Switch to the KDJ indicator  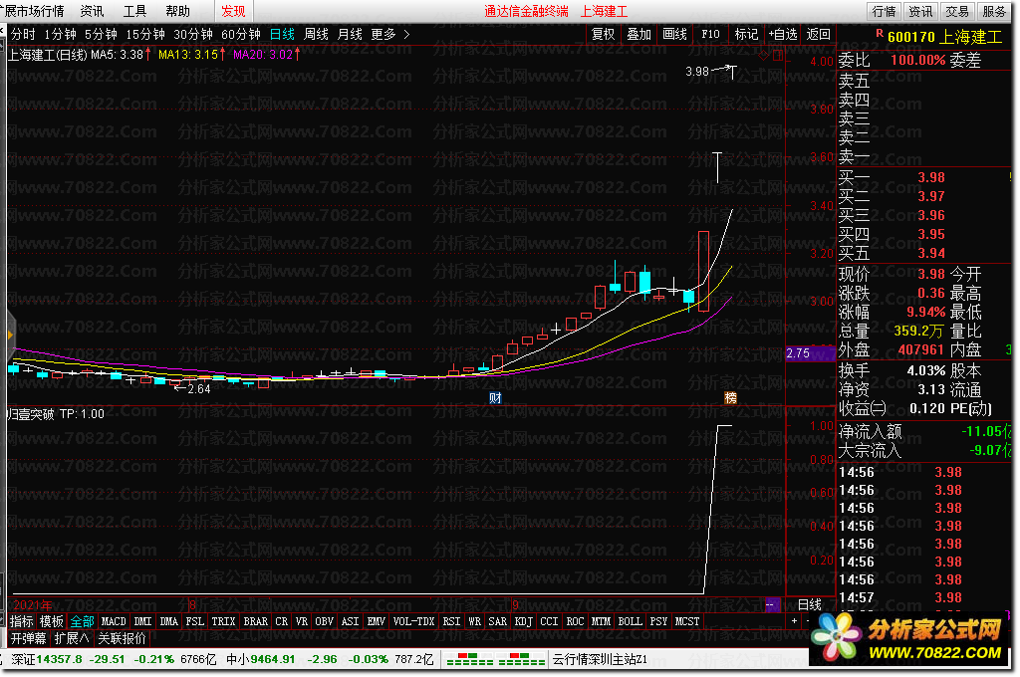point(524,621)
